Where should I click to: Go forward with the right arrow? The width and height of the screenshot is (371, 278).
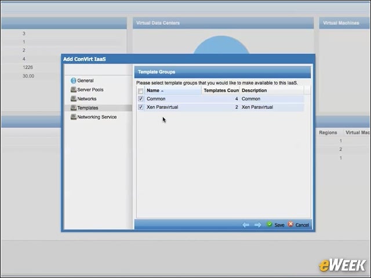click(258, 225)
